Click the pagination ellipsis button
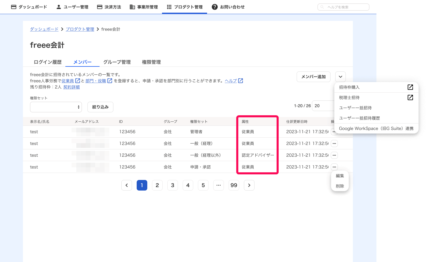Viewport: 428px width, 262px height. [219, 185]
